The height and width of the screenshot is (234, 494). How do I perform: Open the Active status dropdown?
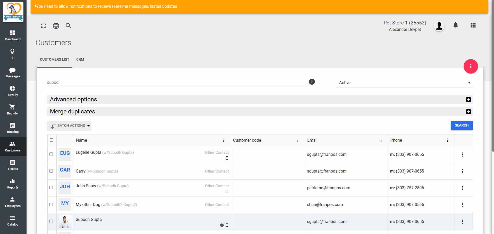tap(404, 83)
